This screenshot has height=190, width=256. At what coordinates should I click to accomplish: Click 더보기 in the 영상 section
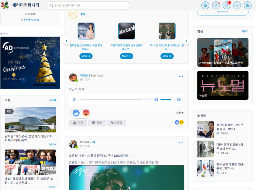[245, 31]
